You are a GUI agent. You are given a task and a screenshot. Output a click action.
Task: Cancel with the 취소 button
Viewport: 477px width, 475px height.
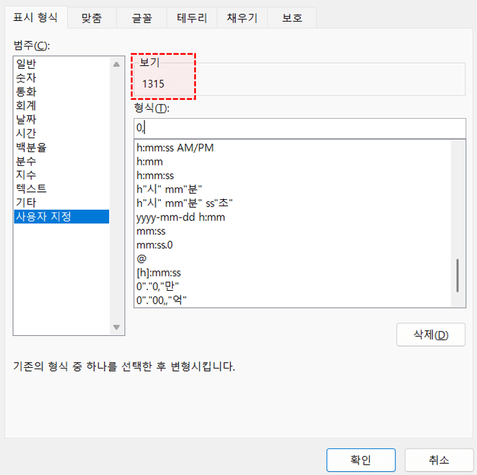pos(438,460)
